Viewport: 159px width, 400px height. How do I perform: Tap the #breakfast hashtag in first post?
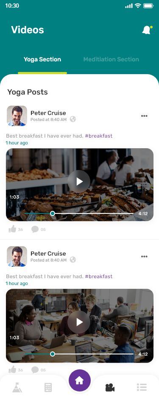click(x=98, y=136)
